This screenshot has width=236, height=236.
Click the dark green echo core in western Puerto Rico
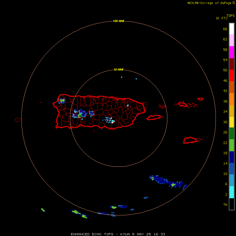(x=80, y=116)
